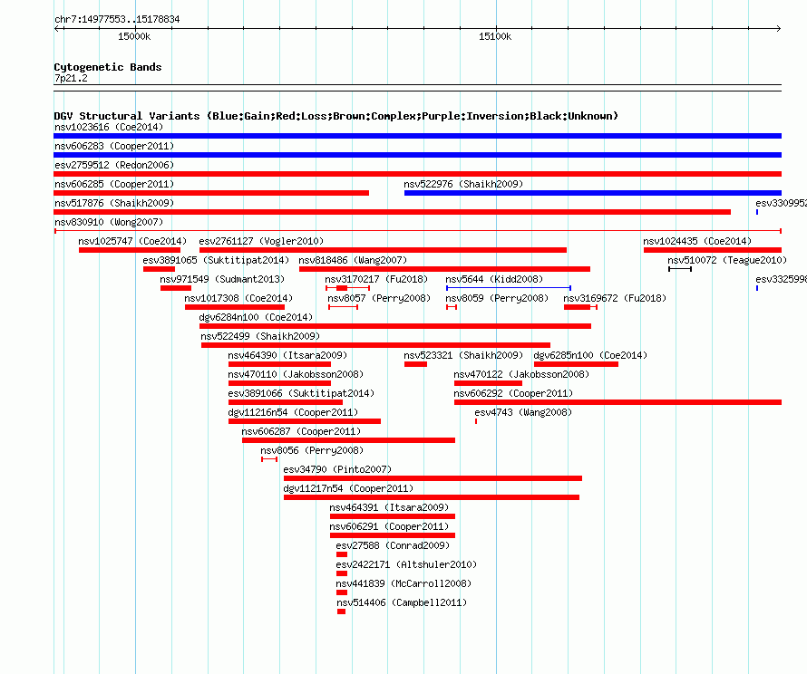Click nsv8056 (Perry2008) label
Screen dimensions: 807x674
[x=312, y=450]
